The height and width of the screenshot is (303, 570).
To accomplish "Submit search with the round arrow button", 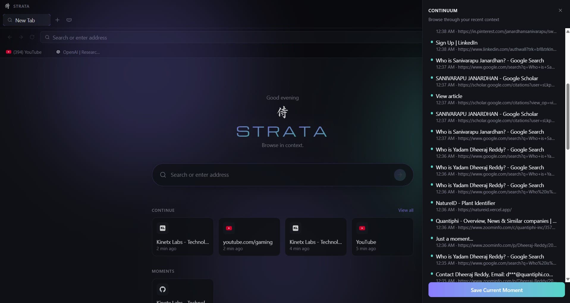I will click(x=400, y=175).
